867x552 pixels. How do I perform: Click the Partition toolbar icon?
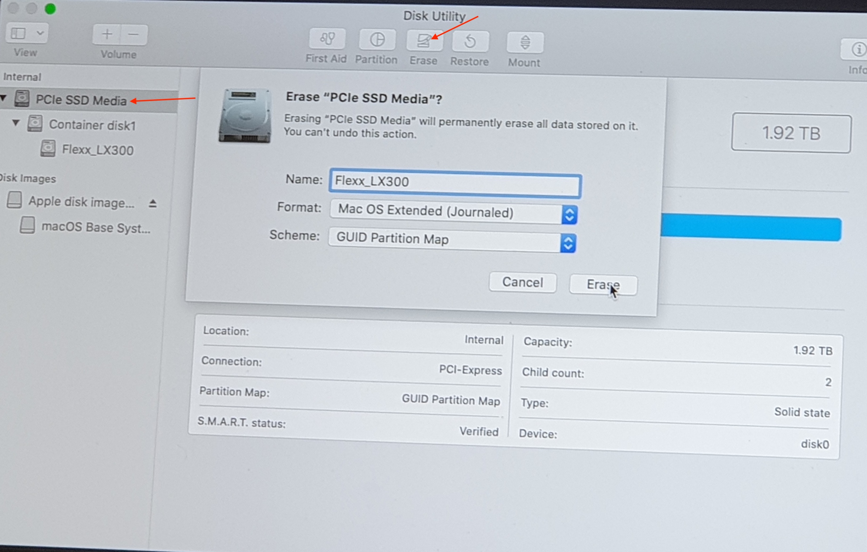(377, 40)
